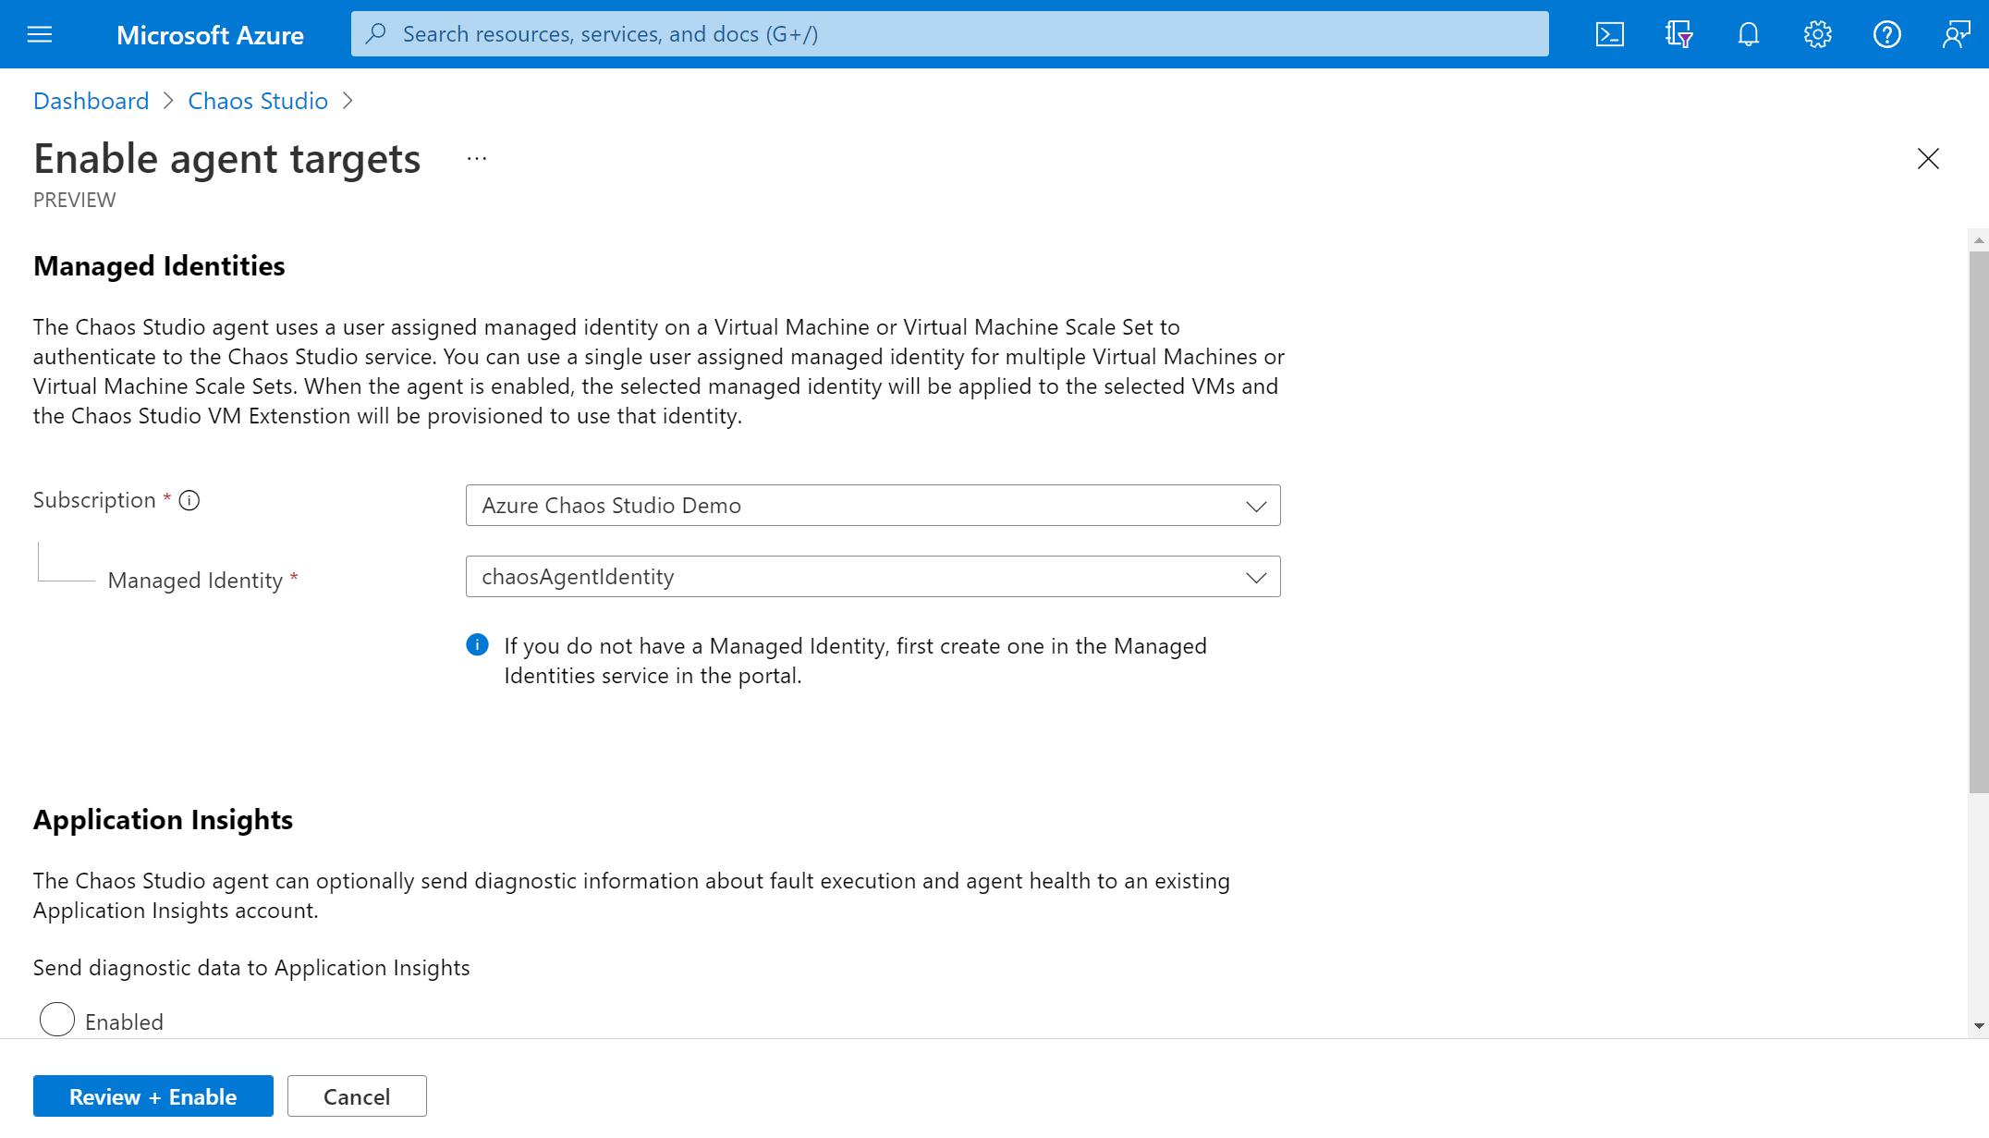This screenshot has width=1989, height=1138.
Task: Open the Notifications bell icon
Action: pos(1749,34)
